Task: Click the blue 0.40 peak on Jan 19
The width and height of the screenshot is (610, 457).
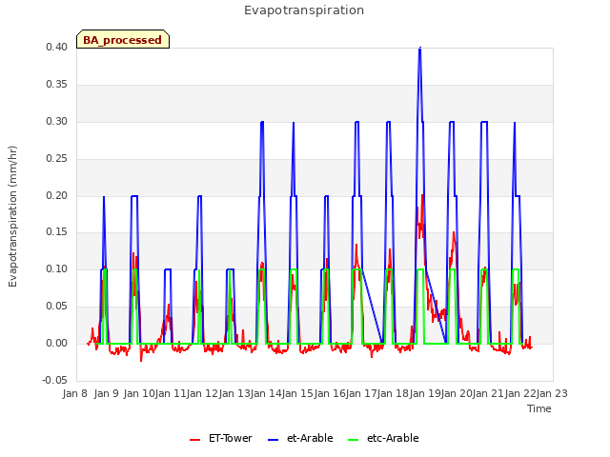Action: 419,49
